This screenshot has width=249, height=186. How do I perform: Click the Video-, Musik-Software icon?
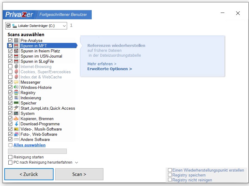(16, 129)
